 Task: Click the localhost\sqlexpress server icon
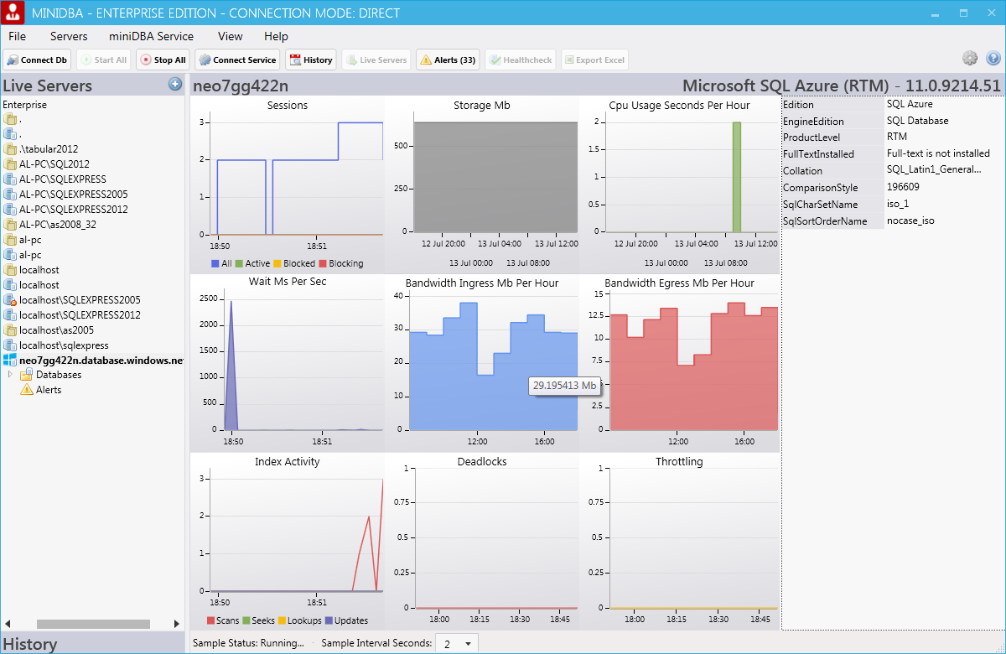(x=10, y=345)
